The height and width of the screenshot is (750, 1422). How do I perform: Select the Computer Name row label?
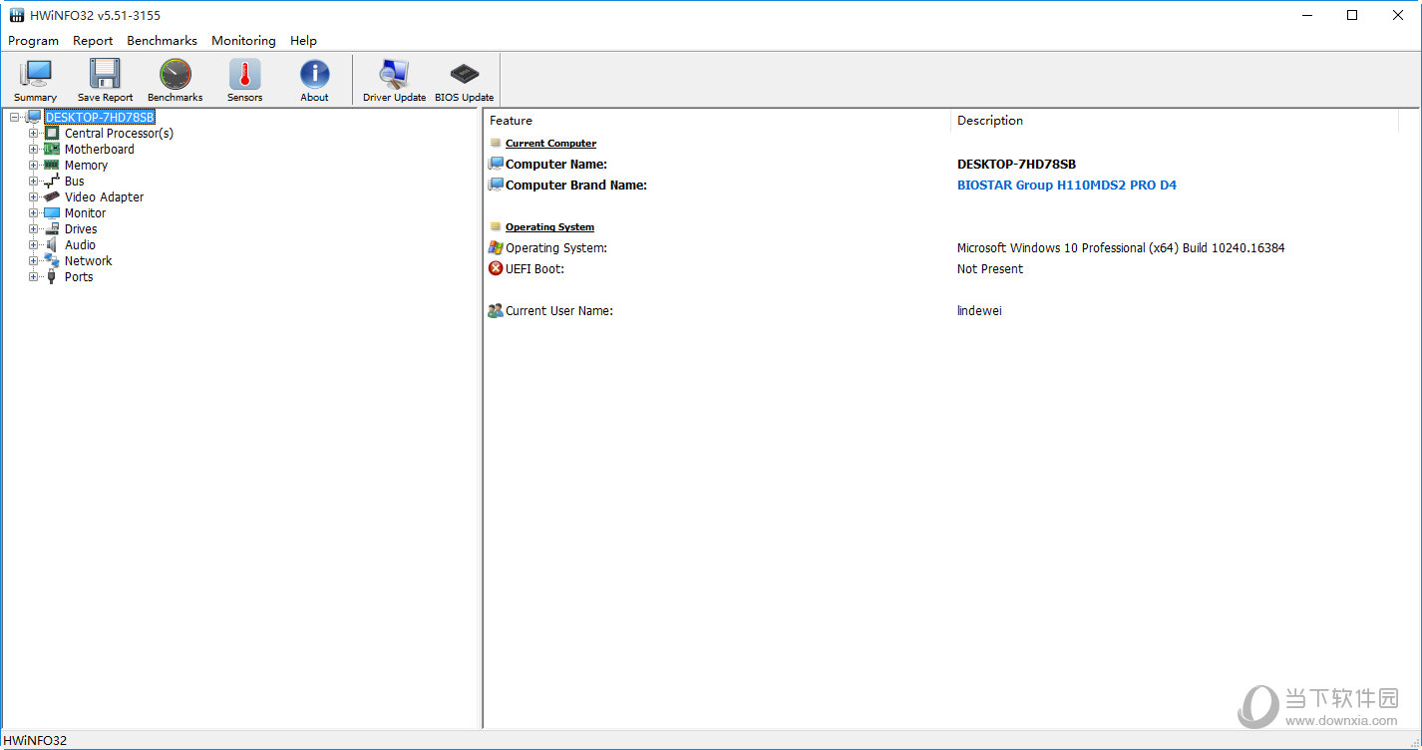coord(555,164)
